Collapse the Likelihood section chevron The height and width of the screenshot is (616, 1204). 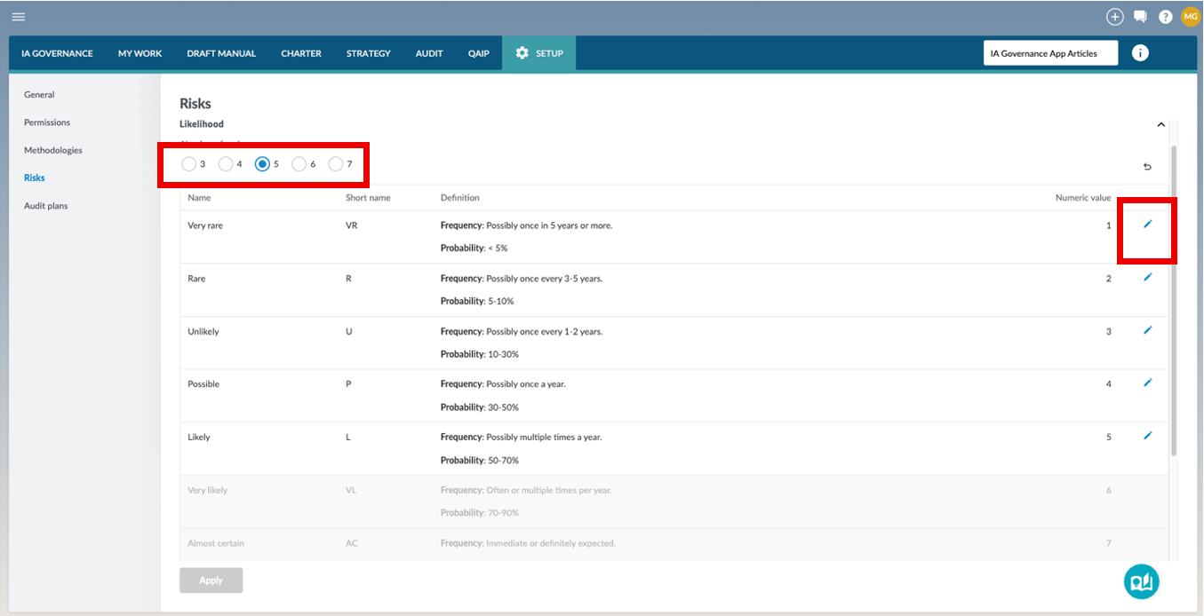pyautogui.click(x=1160, y=125)
